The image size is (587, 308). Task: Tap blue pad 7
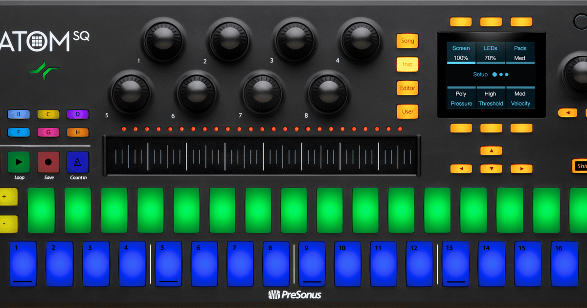click(240, 264)
